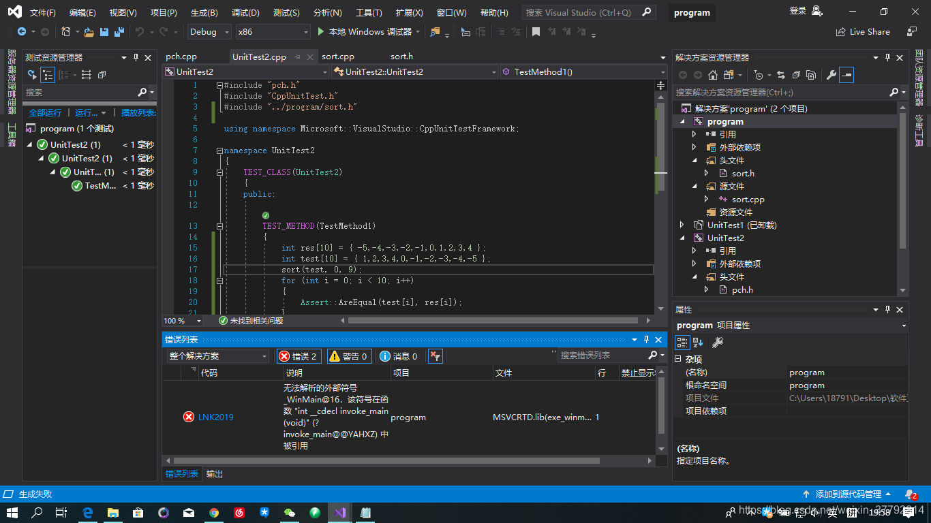931x523 pixels.
Task: Click the Home icon in Solution Explorer
Action: tap(712, 75)
